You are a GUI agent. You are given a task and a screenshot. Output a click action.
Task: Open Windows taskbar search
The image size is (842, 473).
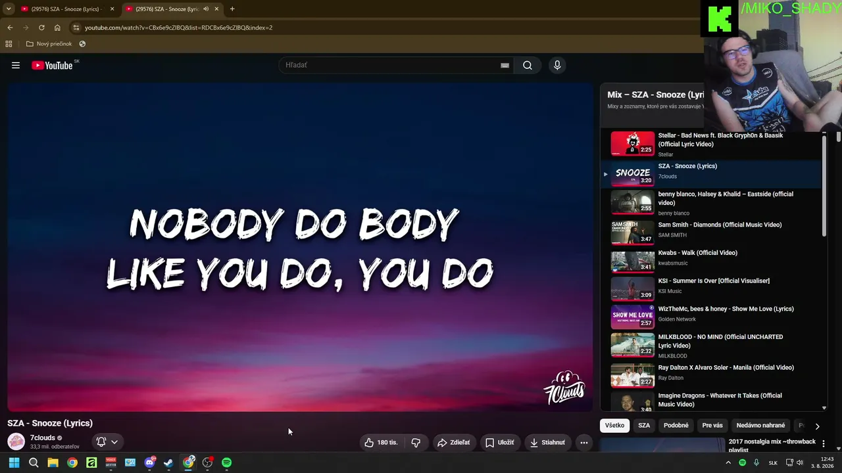point(34,462)
